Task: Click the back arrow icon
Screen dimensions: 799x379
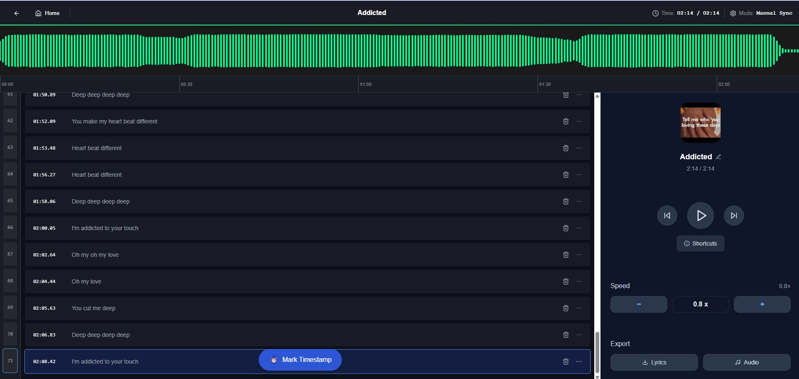Action: pyautogui.click(x=17, y=13)
